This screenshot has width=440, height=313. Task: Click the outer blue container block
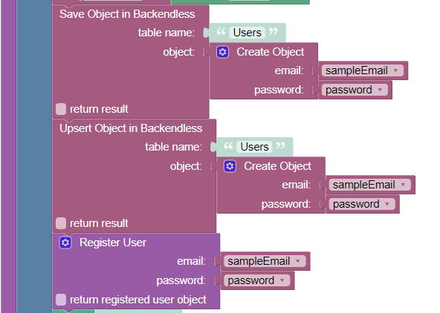[x=34, y=156]
